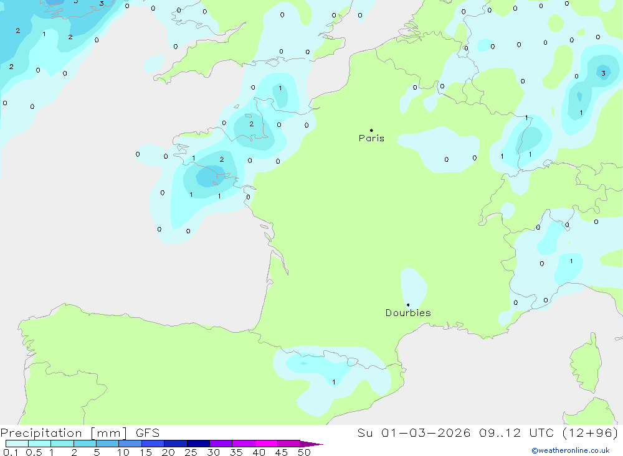Select the 35–40 mm legend swatch

click(244, 444)
